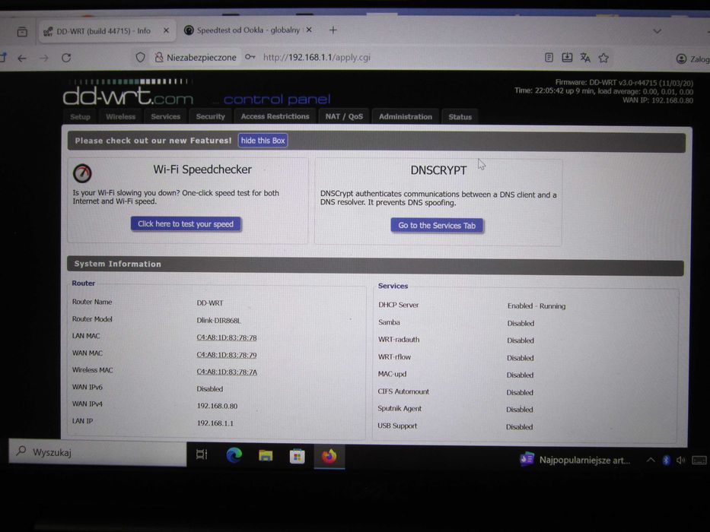Launch Microsoft Edge from the taskbar
Viewport: 710px width, 532px height.
point(234,454)
